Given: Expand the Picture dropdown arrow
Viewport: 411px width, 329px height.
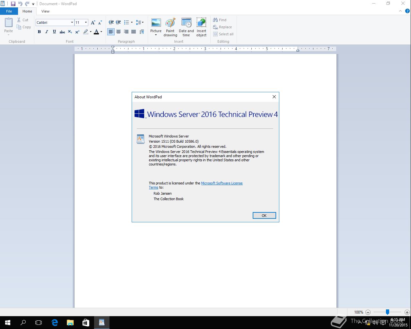Looking at the screenshot, I should click(156, 35).
